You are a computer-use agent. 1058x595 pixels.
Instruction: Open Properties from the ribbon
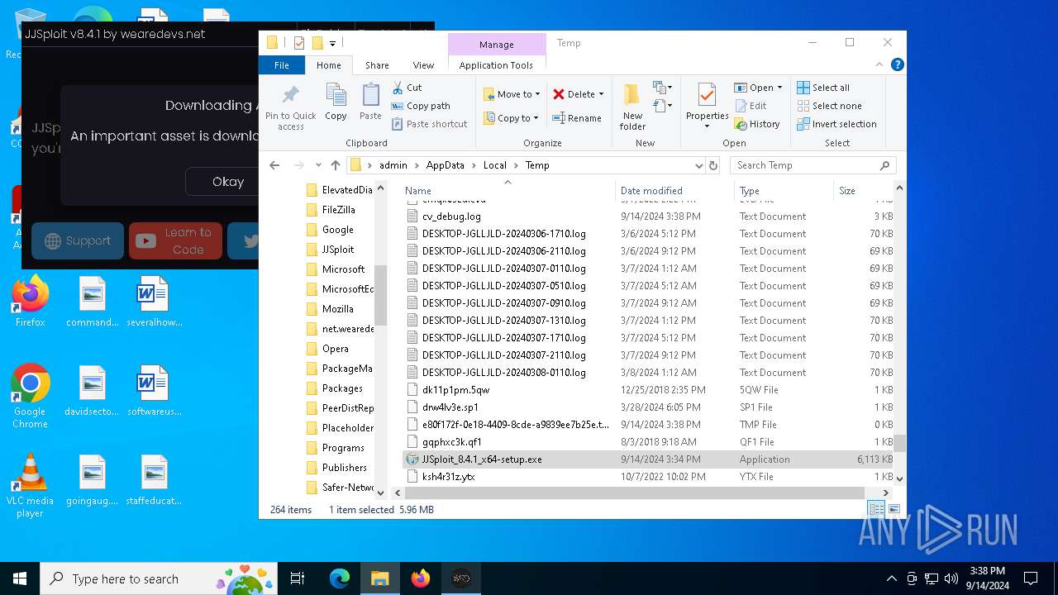(x=707, y=106)
